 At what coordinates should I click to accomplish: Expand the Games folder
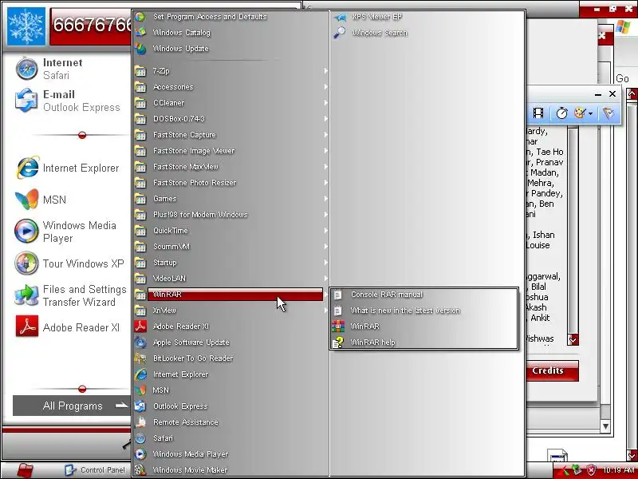point(230,198)
